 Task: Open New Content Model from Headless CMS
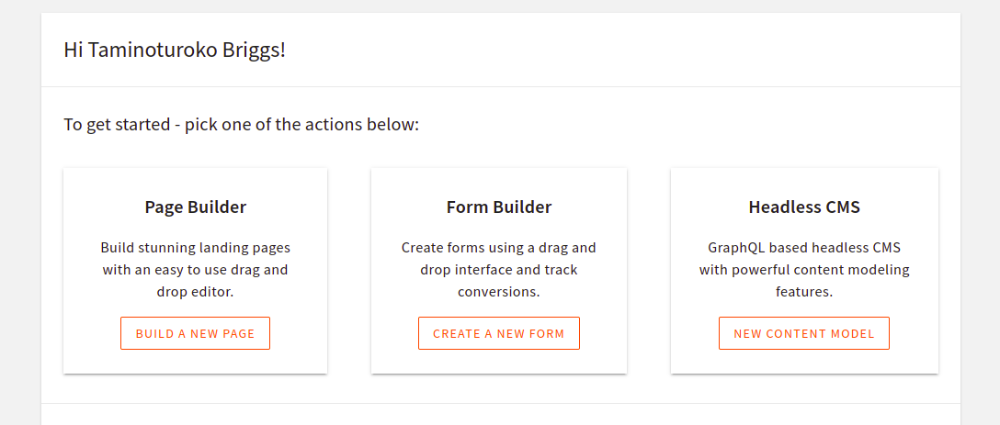(803, 333)
